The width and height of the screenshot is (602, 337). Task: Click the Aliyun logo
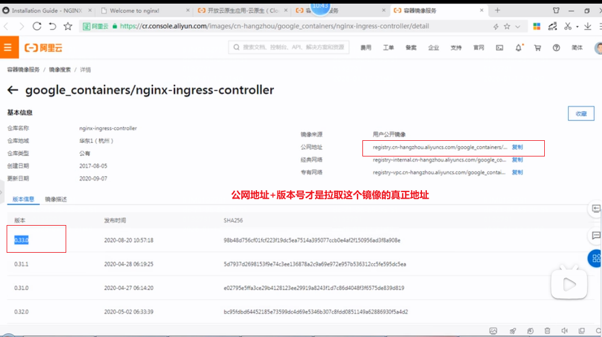point(43,48)
